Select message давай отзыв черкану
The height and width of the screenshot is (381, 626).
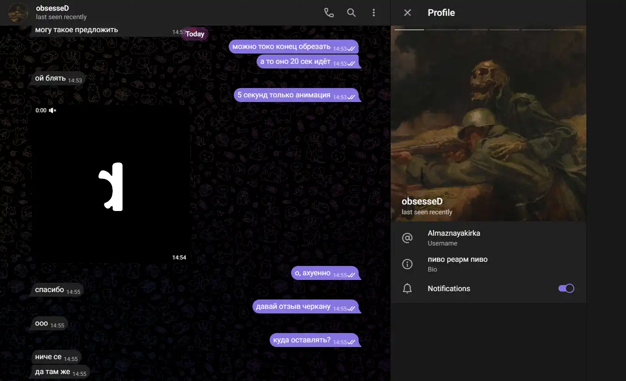tap(306, 306)
